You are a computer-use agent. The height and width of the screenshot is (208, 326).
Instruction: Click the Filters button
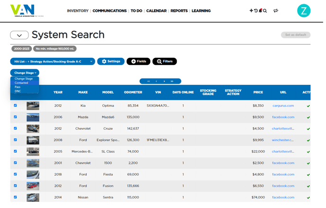coord(164,62)
